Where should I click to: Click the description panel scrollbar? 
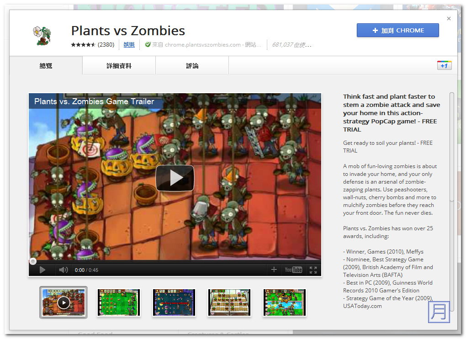tap(451, 146)
